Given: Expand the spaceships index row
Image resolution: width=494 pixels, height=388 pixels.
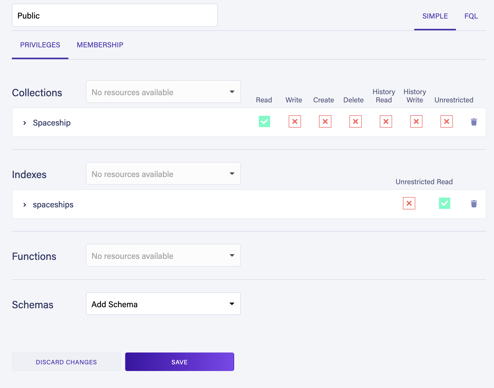Looking at the screenshot, I should point(25,205).
